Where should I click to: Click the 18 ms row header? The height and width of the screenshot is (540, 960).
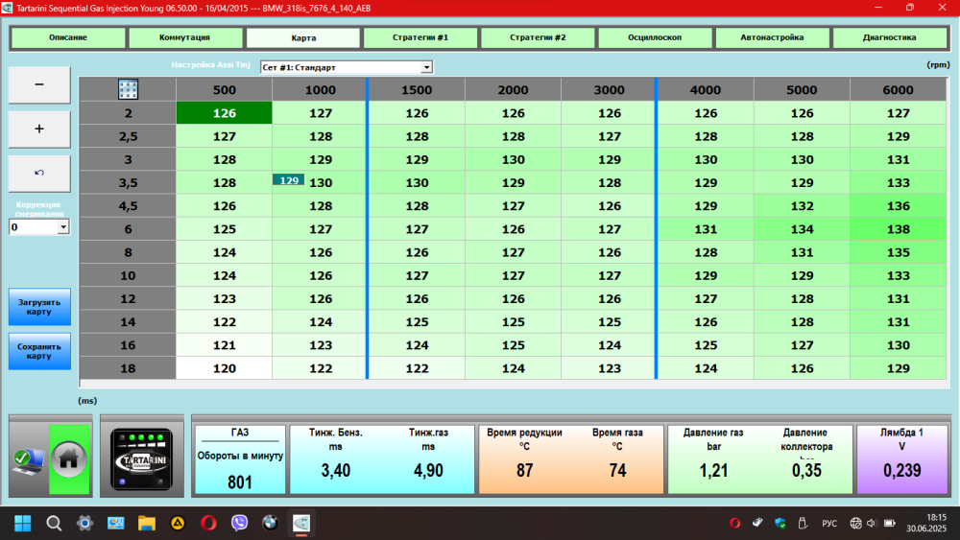coord(128,368)
